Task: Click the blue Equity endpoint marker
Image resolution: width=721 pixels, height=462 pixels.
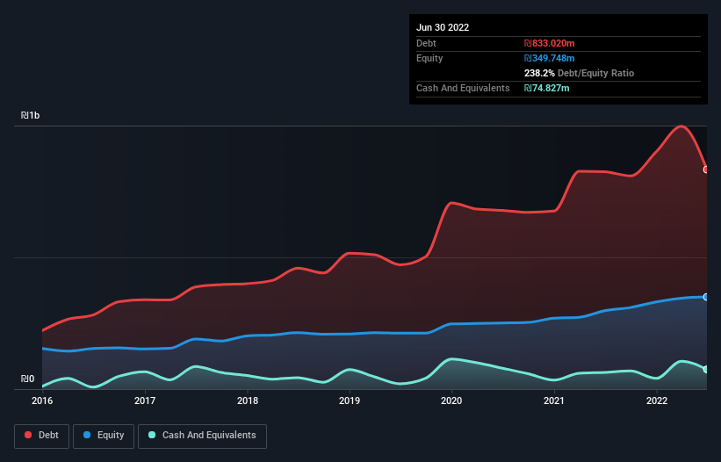Action: [706, 297]
